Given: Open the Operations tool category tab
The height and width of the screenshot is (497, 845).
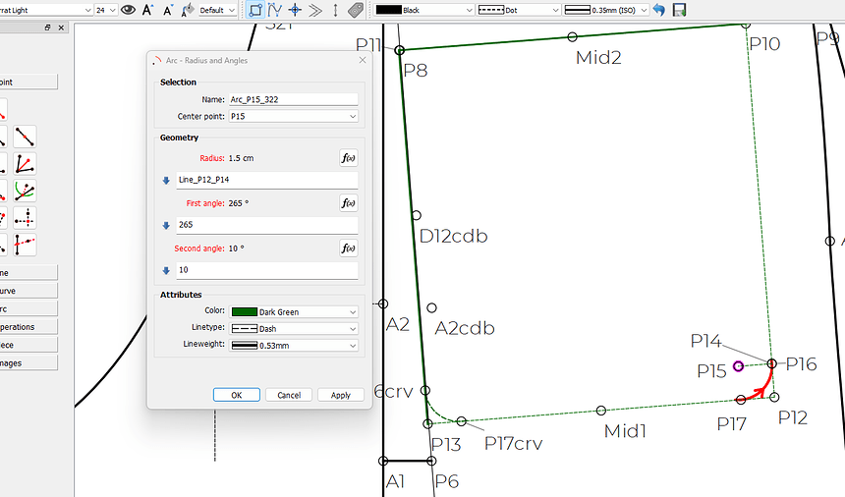Looking at the screenshot, I should click(28, 327).
